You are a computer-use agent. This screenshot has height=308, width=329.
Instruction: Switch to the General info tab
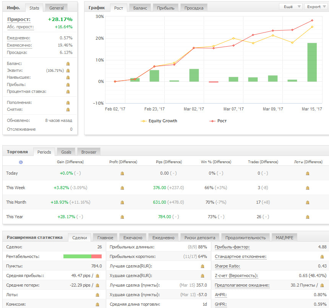[x=56, y=8]
